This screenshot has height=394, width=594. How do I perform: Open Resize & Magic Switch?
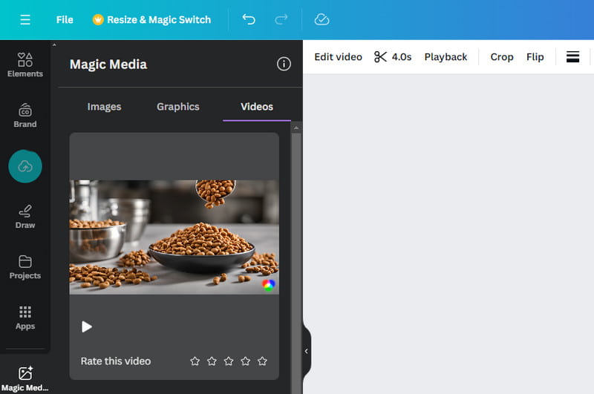point(151,20)
